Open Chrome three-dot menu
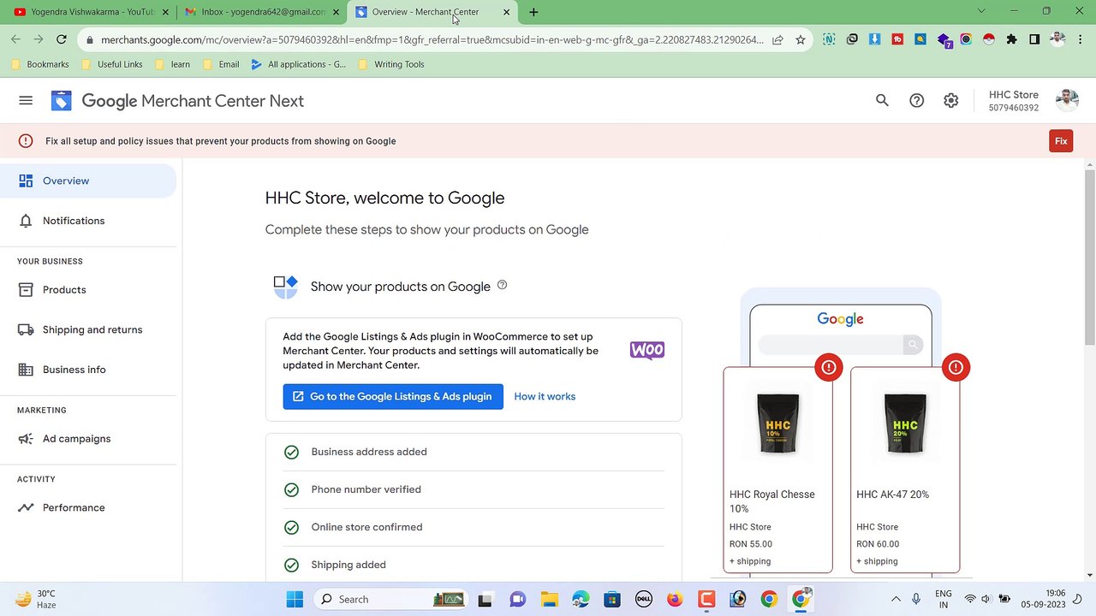 click(1082, 39)
